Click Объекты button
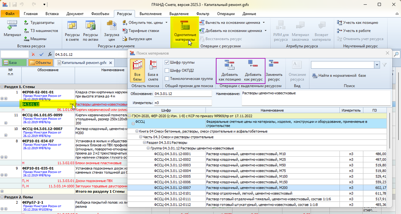Image resolution: width=401 pixels, height=214 pixels. [40, 62]
